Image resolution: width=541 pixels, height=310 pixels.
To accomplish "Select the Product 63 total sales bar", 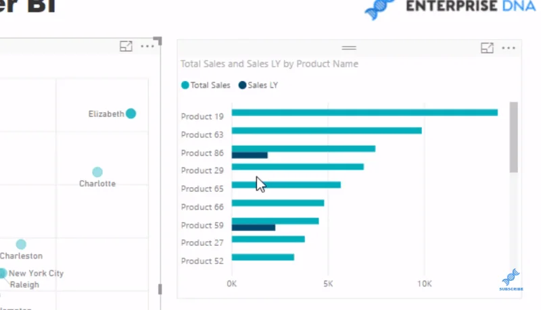I will 327,130.
